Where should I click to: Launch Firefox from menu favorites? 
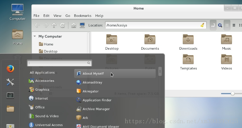[10, 69]
